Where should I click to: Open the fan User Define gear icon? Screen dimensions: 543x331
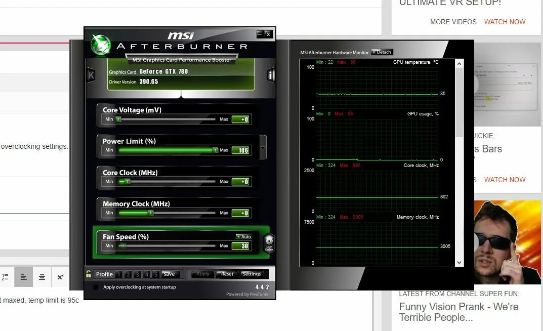(269, 243)
